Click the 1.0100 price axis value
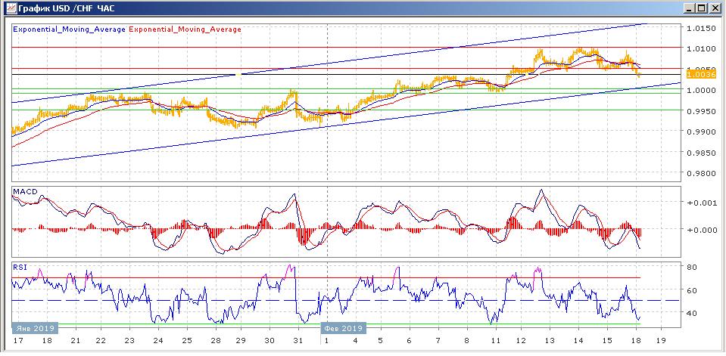Viewport: 726px width, 356px height. click(701, 48)
